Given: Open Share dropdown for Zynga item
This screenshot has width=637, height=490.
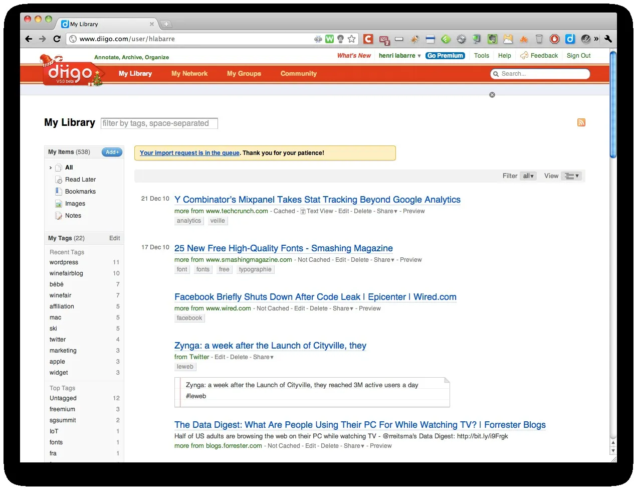Looking at the screenshot, I should coord(263,357).
